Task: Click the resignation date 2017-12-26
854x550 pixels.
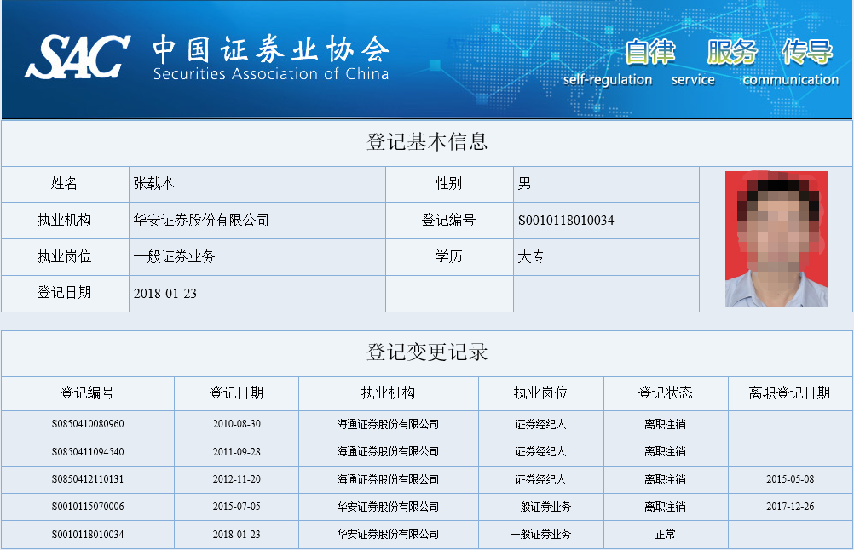Action: pos(790,507)
